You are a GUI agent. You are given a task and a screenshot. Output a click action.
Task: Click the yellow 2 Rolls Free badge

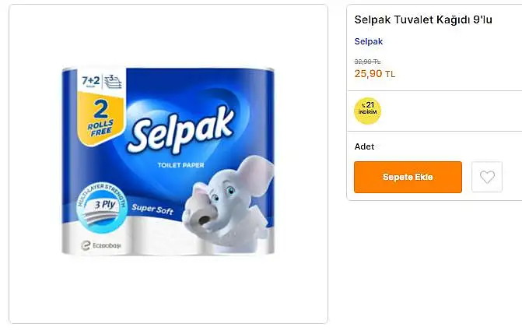[x=100, y=119]
